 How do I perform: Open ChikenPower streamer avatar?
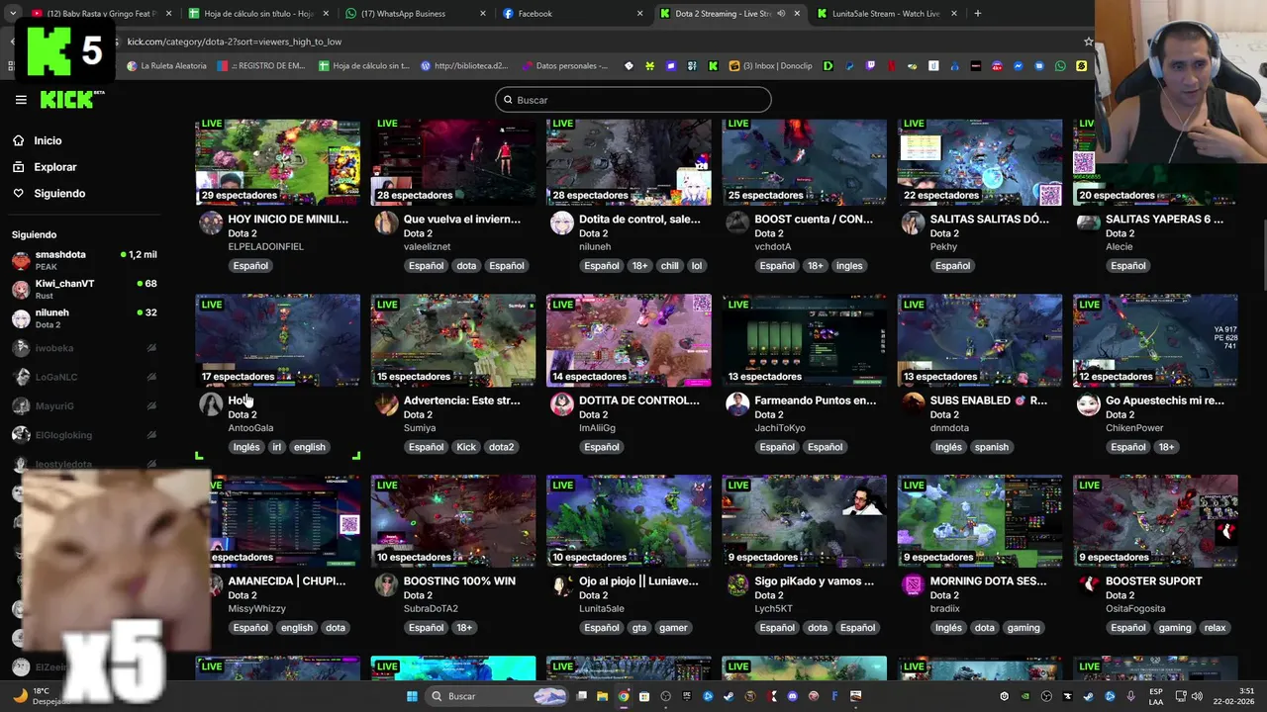pos(1088,403)
